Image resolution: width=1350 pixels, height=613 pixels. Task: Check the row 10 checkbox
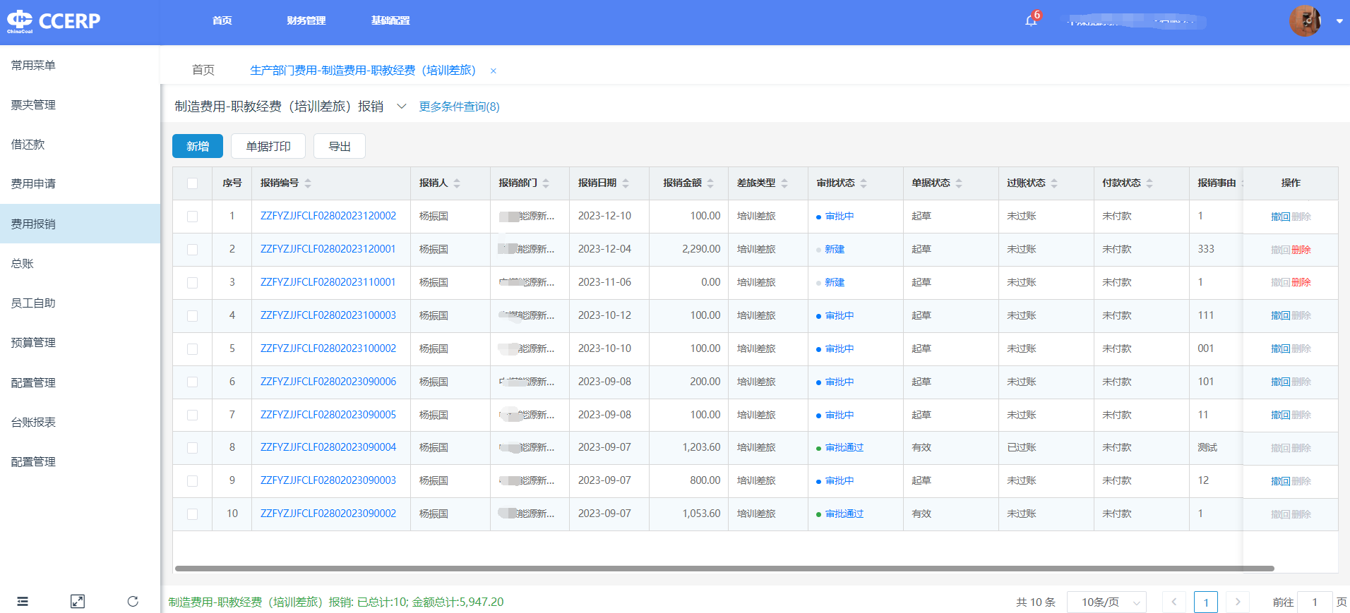point(192,514)
